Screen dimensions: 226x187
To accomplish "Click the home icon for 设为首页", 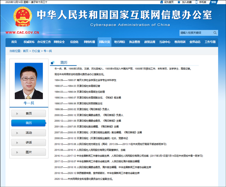I will coord(162,2).
